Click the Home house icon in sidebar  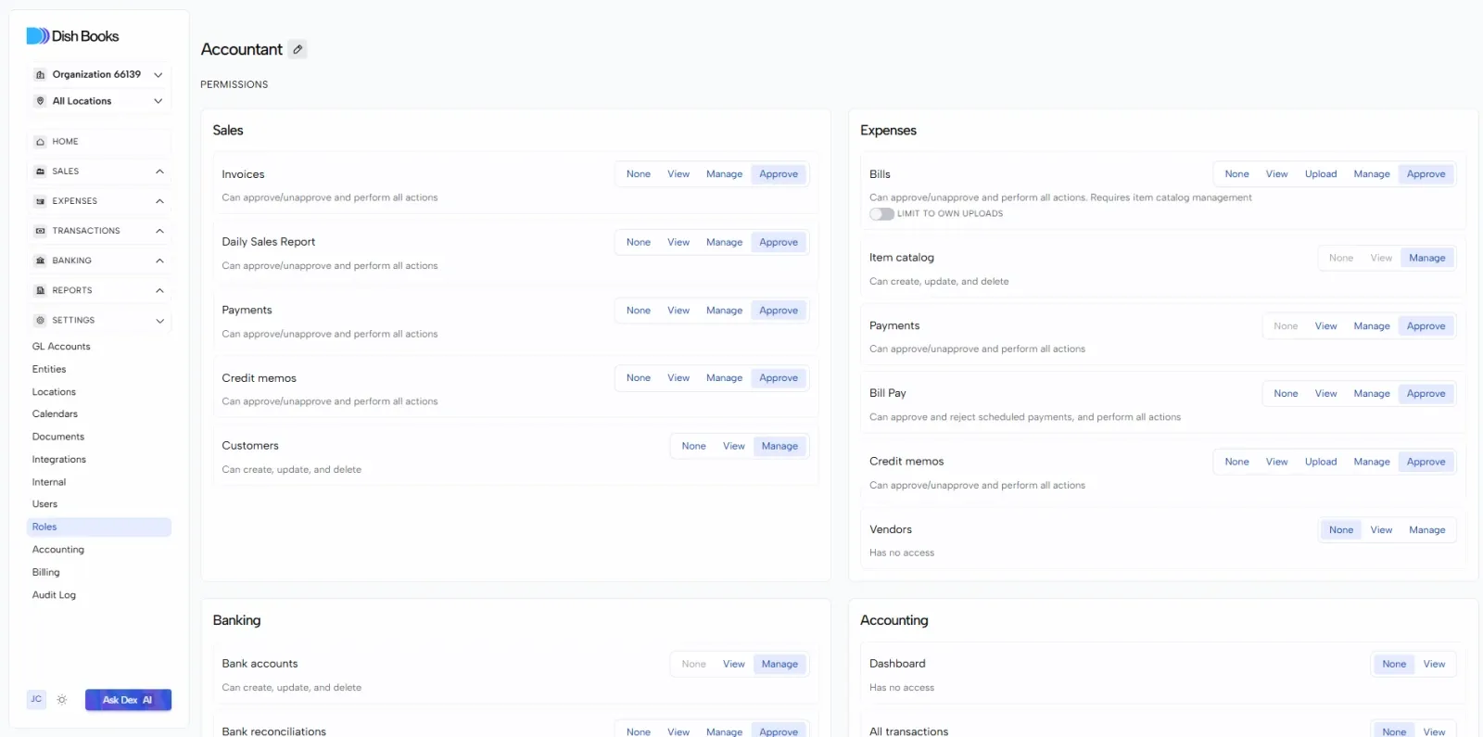(x=40, y=142)
